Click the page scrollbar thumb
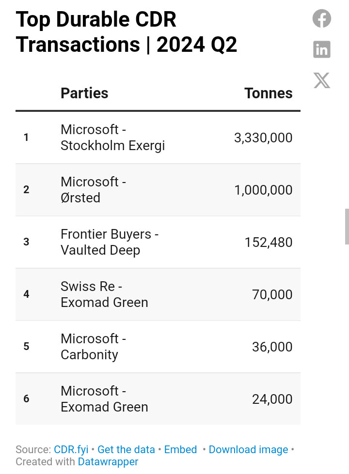Image resolution: width=349 pixels, height=474 pixels. (x=347, y=227)
